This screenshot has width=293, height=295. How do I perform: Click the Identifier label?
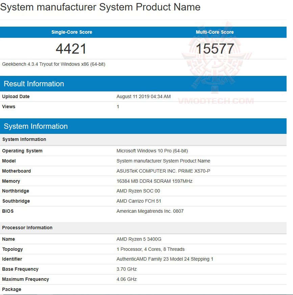[x=12, y=259]
